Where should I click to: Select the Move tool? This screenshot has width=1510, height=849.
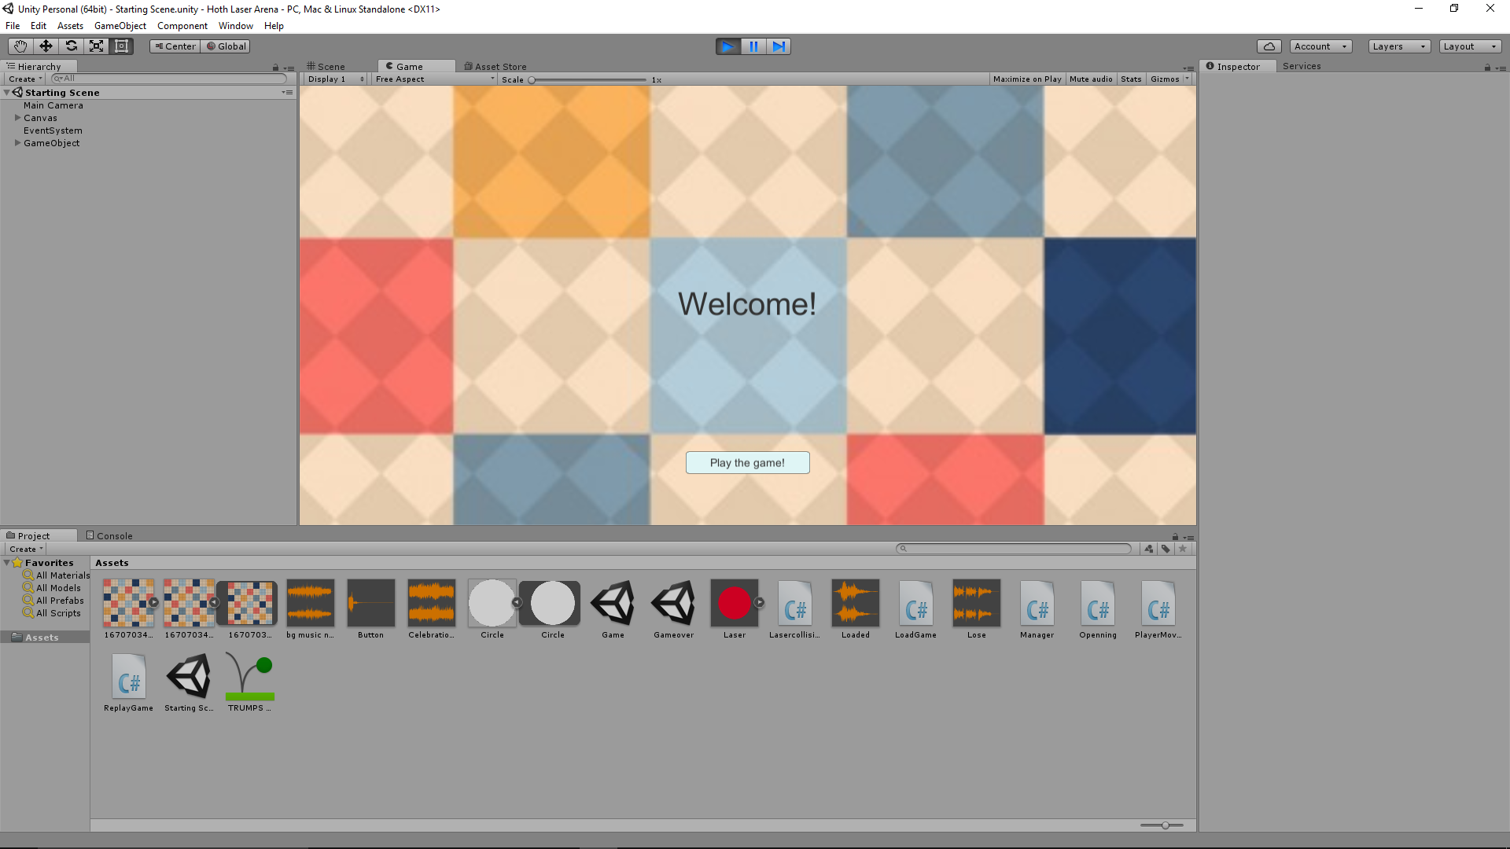pos(46,46)
